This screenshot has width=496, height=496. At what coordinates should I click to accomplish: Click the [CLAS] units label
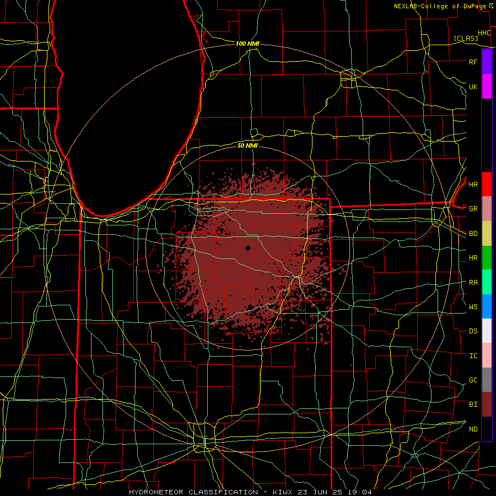coord(466,38)
